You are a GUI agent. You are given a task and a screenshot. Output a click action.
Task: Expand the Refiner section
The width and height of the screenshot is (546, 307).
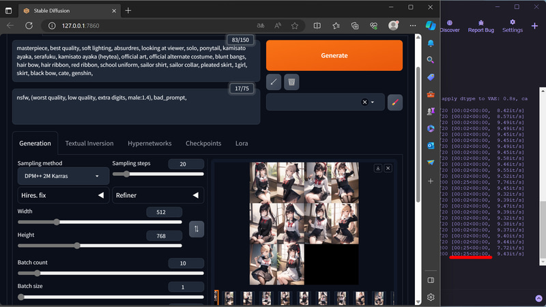158,195
